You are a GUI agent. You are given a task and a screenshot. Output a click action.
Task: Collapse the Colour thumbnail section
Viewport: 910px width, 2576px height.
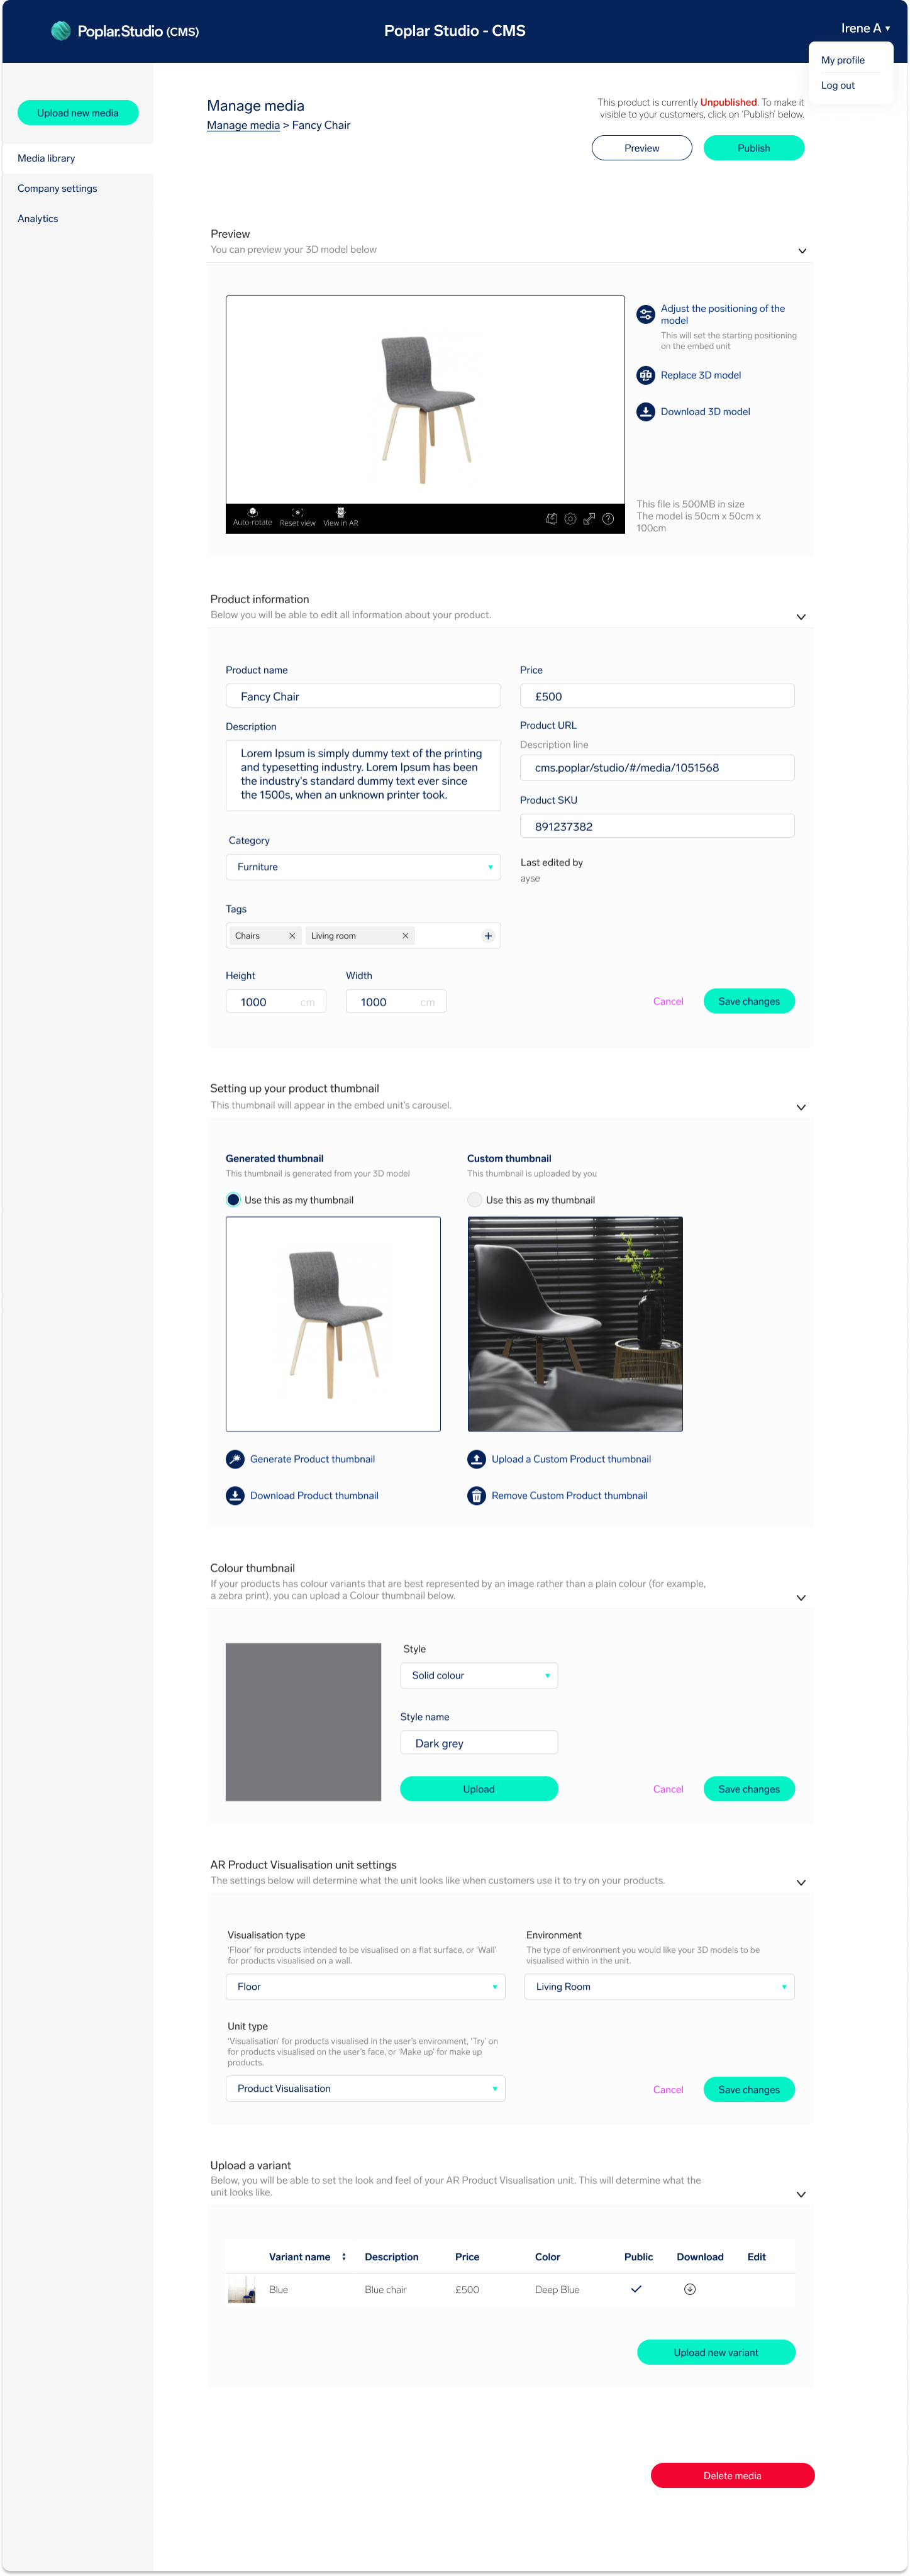click(x=801, y=1598)
